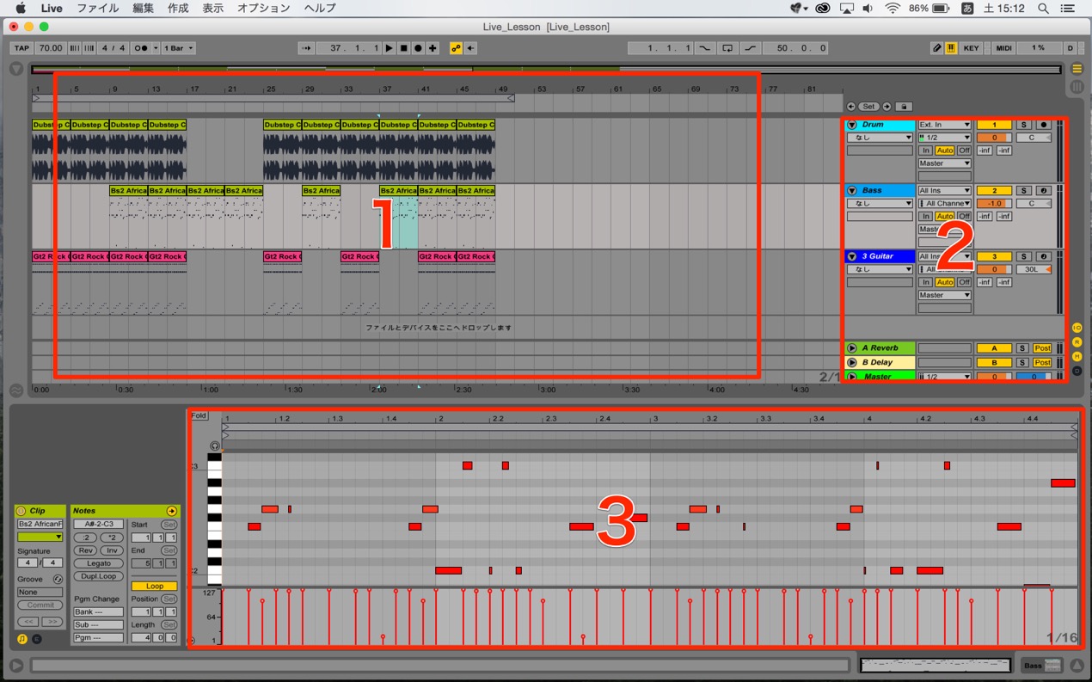This screenshot has width=1092, height=682.
Task: Stop playback with the stop button
Action: pos(404,48)
